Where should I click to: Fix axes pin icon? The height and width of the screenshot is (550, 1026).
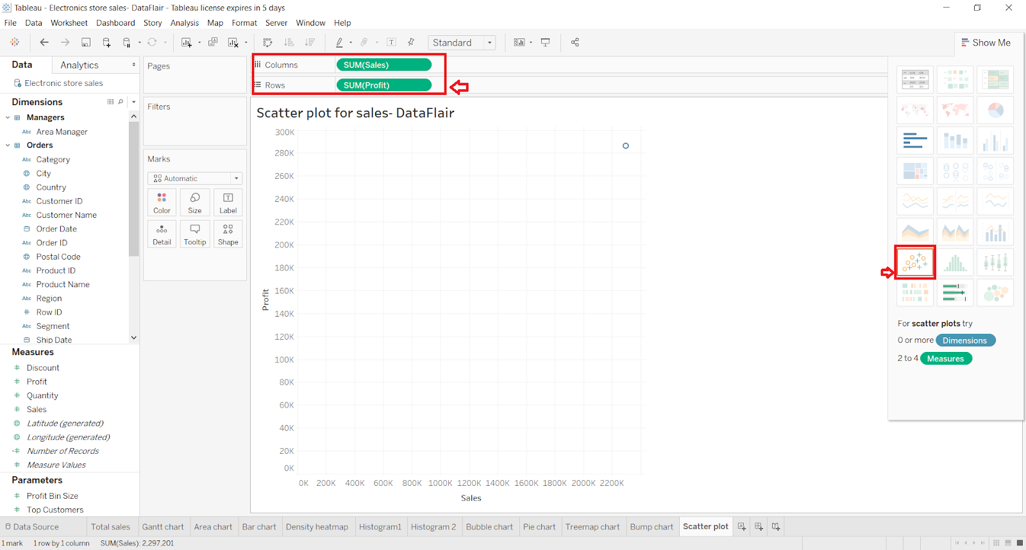click(x=411, y=42)
